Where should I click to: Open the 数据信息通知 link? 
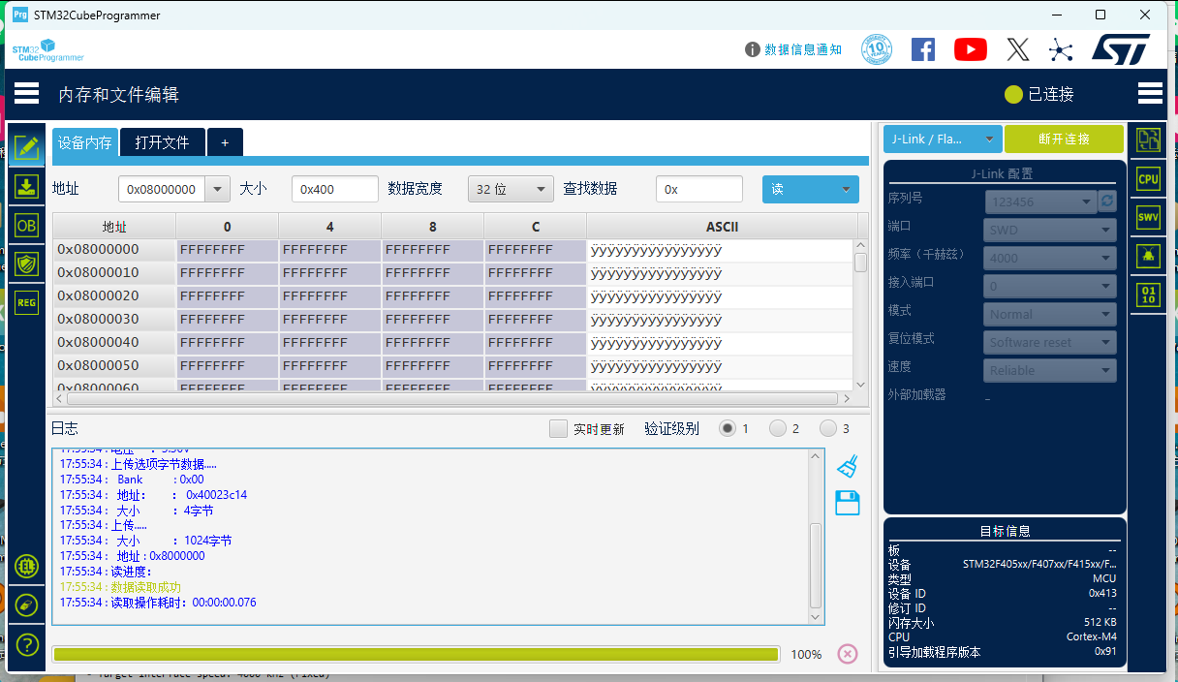(x=803, y=49)
